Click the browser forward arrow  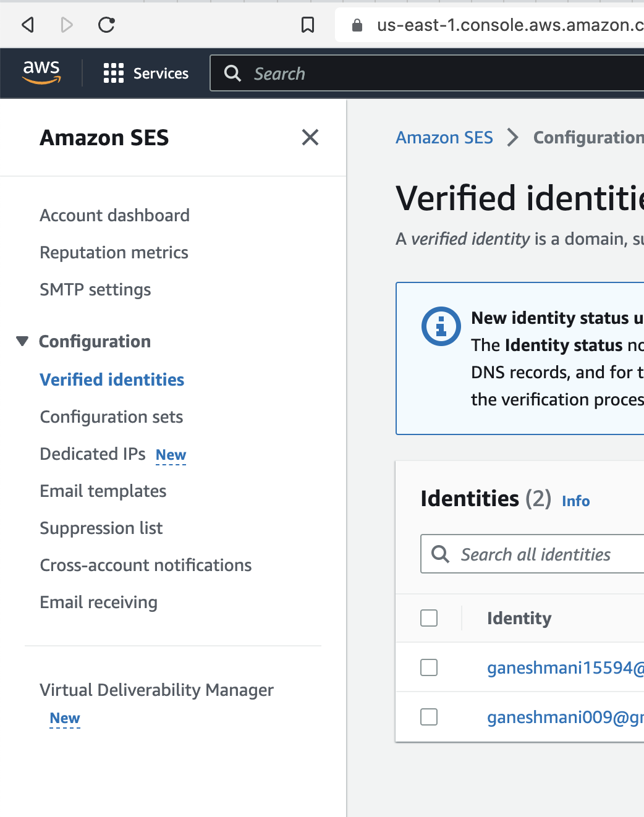(67, 25)
